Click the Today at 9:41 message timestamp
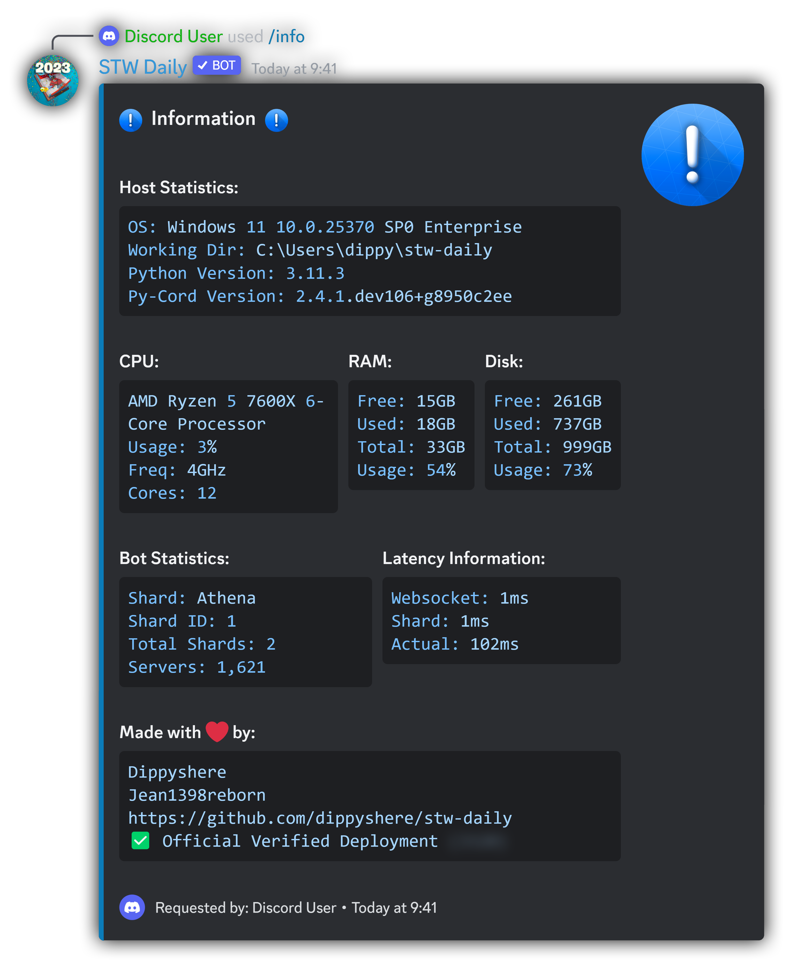 [294, 69]
